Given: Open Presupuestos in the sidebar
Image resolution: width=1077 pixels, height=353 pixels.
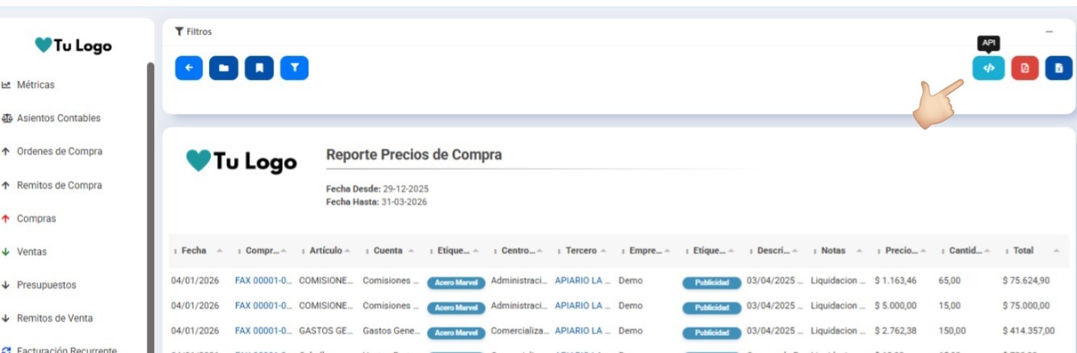Looking at the screenshot, I should coord(40,285).
